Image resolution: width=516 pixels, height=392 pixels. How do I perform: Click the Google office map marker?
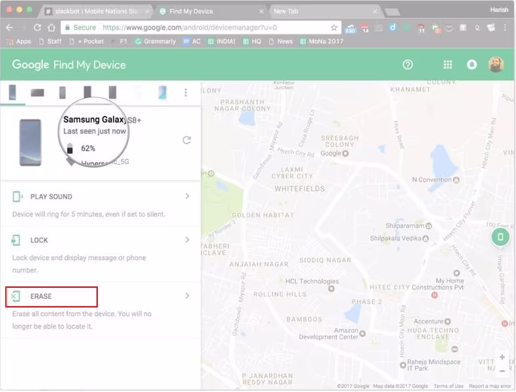[345, 153]
